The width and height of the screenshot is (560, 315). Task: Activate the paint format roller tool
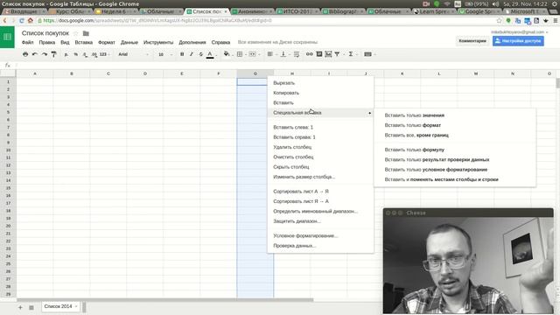coord(54,54)
